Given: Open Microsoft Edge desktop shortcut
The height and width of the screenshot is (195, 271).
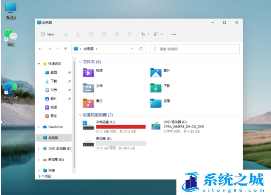Looking at the screenshot, I should point(11,92).
